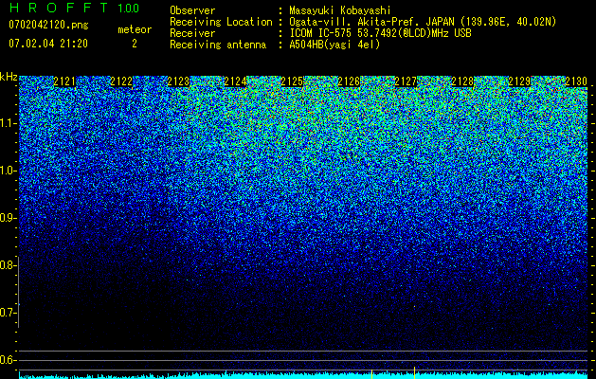Click the 0.6 frequency axis label

[8, 360]
